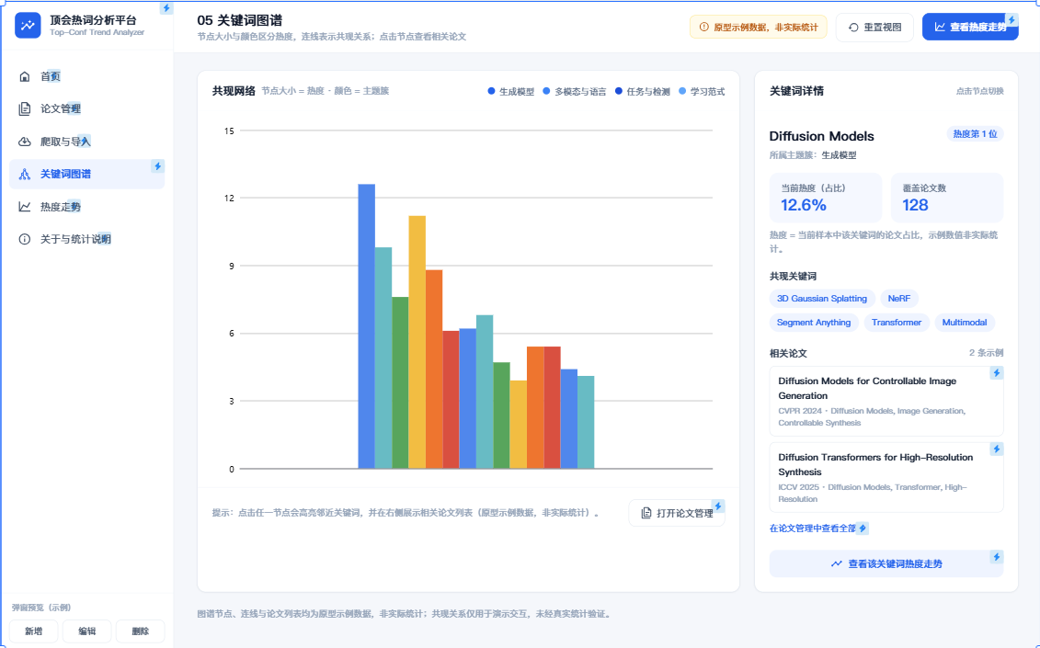
Task: Click the '05 关键词图谱' page title
Action: coord(239,20)
